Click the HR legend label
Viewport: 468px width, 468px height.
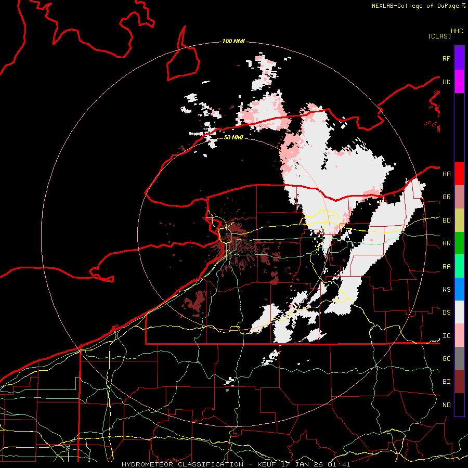tap(447, 243)
